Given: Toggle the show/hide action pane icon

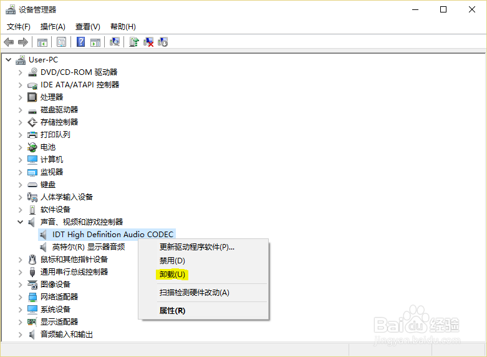Looking at the screenshot, I should tap(95, 42).
